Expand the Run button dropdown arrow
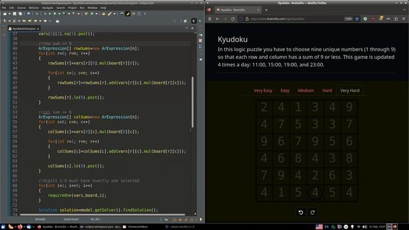Image resolution: width=409 pixels, height=230 pixels. point(59,13)
